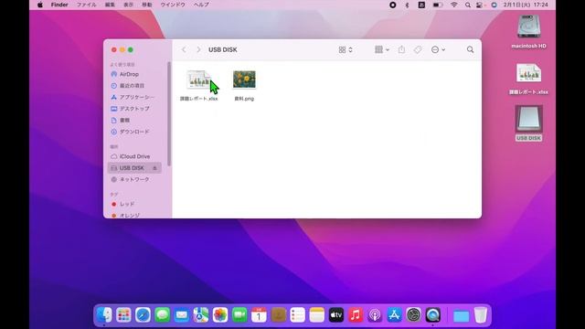Open the Trash in the Dock
Screen dimensions: 585x329
pyautogui.click(x=481, y=315)
